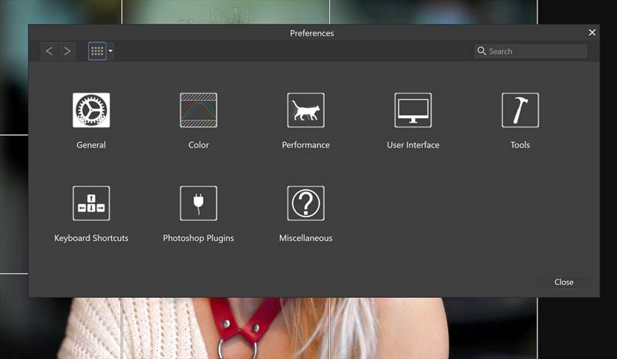Open the Color preferences histogram icon
This screenshot has width=617, height=359.
coord(198,110)
